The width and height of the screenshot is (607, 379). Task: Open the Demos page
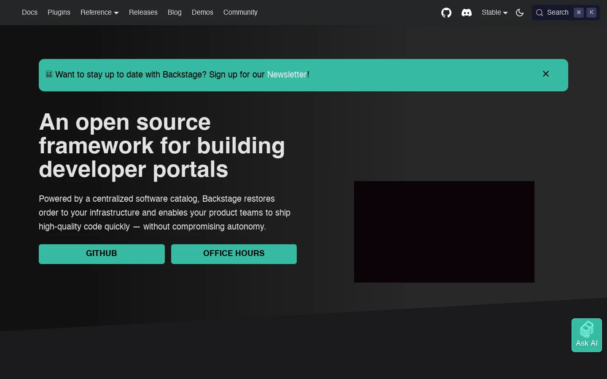(x=202, y=13)
